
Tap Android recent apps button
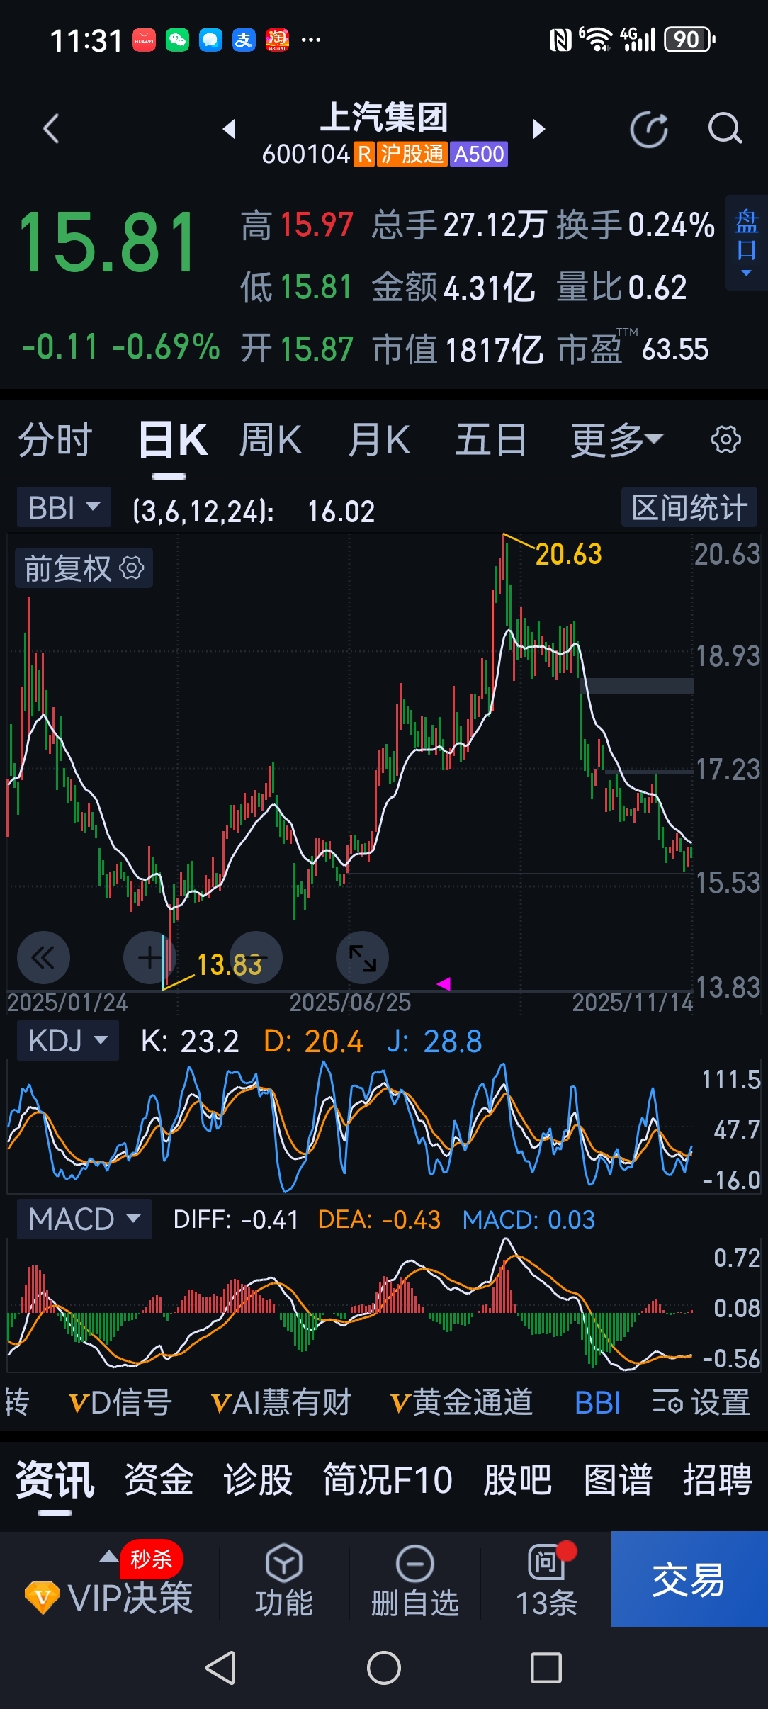click(x=546, y=1668)
